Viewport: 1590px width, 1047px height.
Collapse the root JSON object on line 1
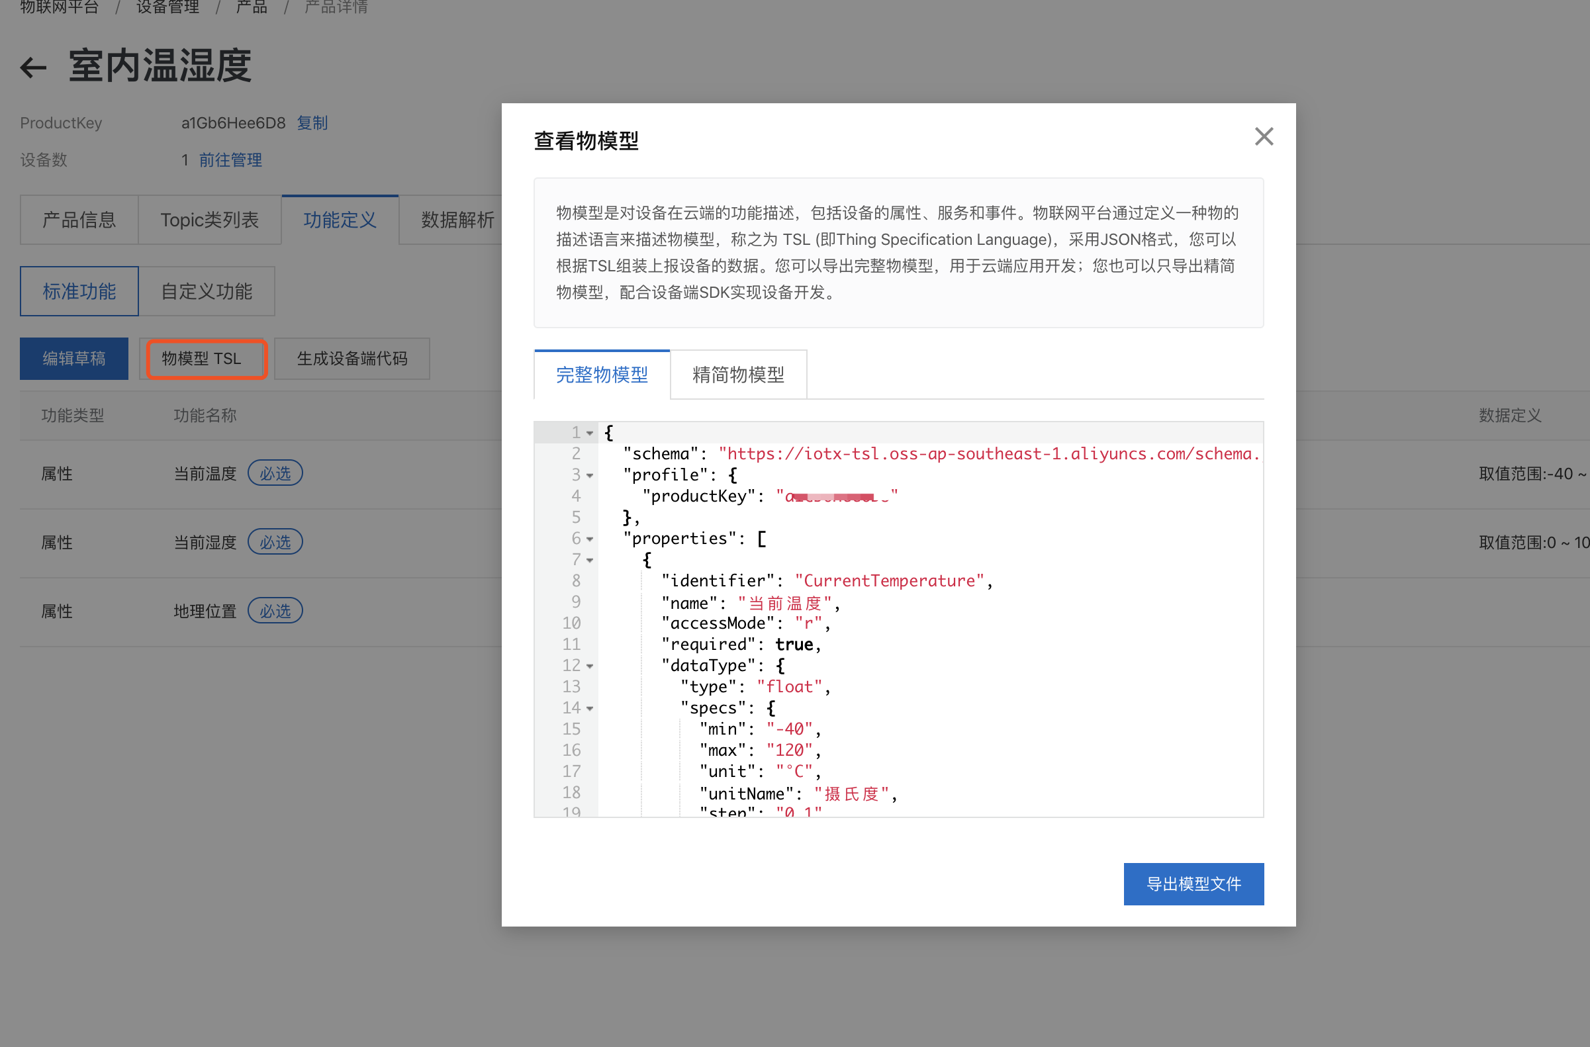point(590,432)
